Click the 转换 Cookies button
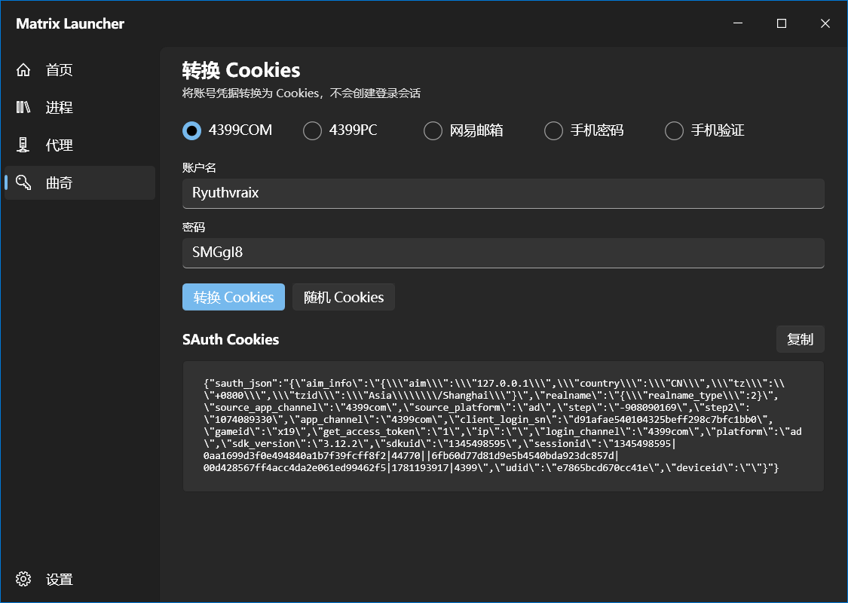This screenshot has height=603, width=848. (x=234, y=297)
